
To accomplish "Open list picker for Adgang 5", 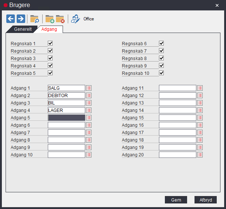I will pyautogui.click(x=89, y=117).
